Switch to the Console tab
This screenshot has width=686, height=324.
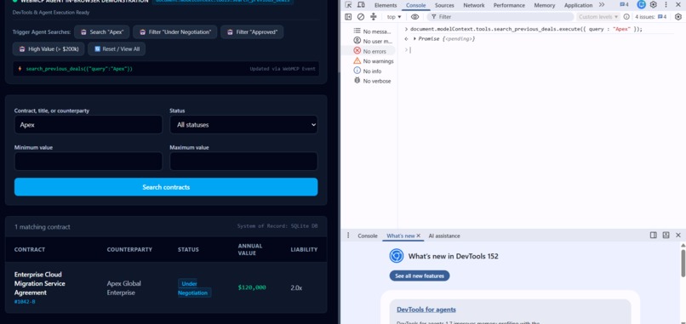(415, 5)
